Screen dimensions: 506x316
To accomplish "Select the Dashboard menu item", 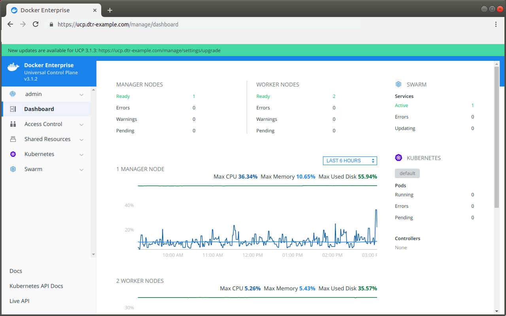I will point(46,109).
